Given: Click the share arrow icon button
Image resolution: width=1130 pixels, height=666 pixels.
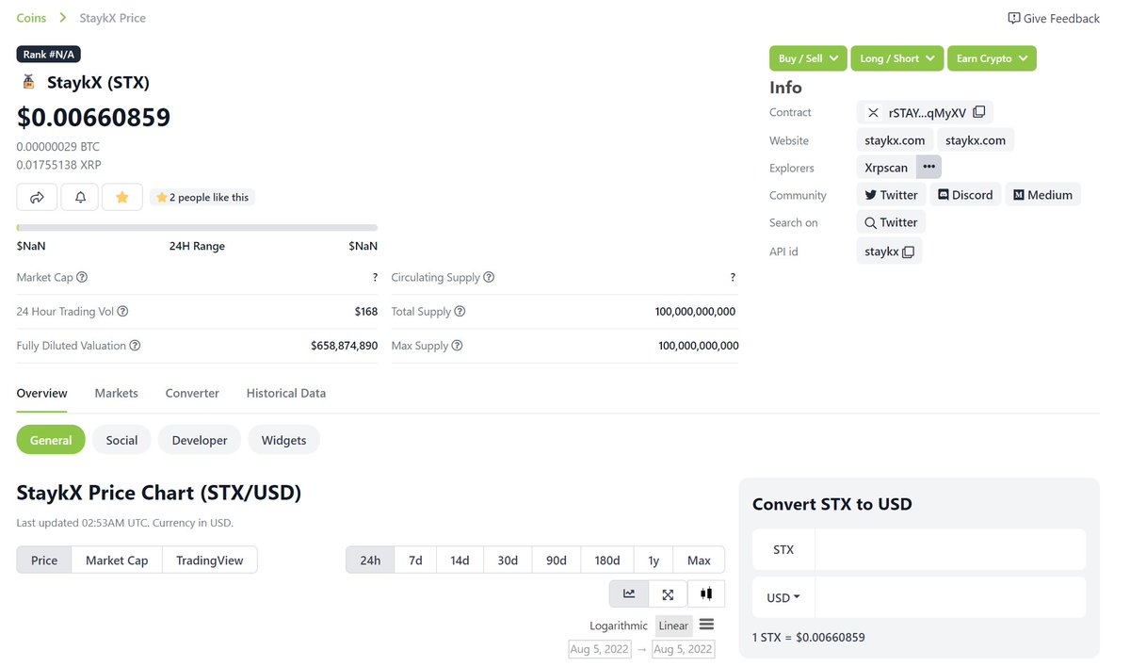Looking at the screenshot, I should 38,197.
